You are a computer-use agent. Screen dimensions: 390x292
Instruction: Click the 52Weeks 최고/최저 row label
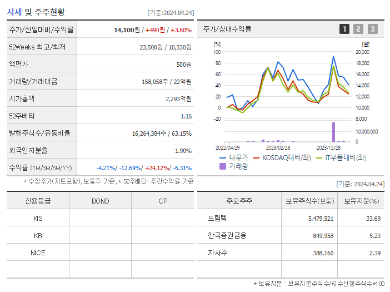point(37,47)
